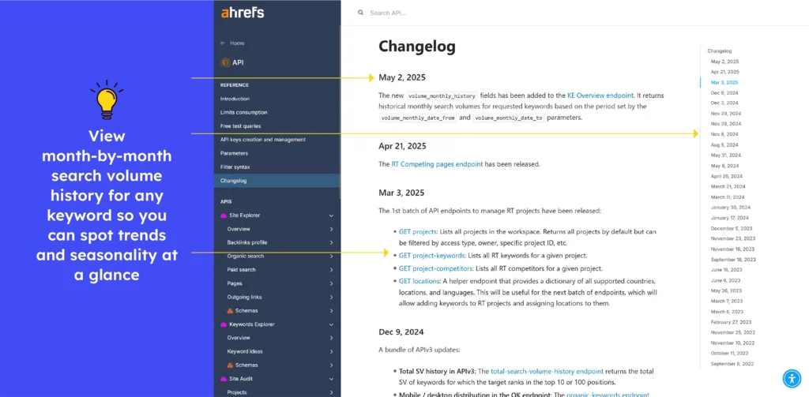This screenshot has width=809, height=397.
Task: Jump to Dec 9, 2024 in contents
Action: point(724,92)
